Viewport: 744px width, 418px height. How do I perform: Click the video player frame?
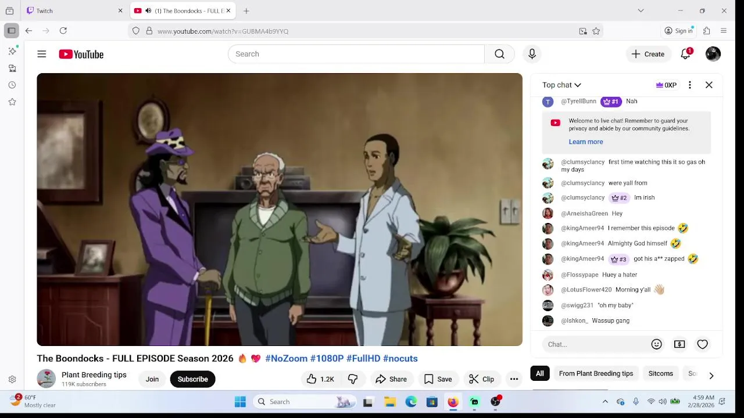(x=280, y=210)
